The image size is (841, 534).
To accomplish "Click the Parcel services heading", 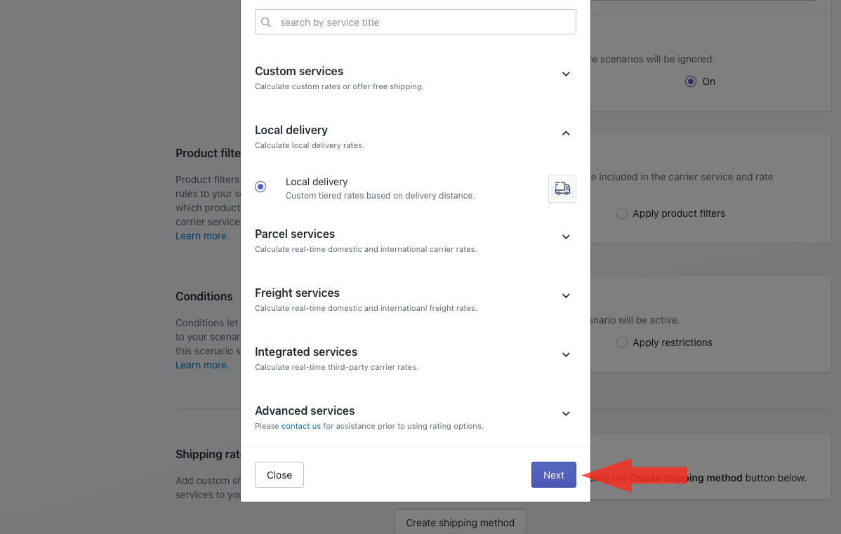I will click(x=295, y=234).
